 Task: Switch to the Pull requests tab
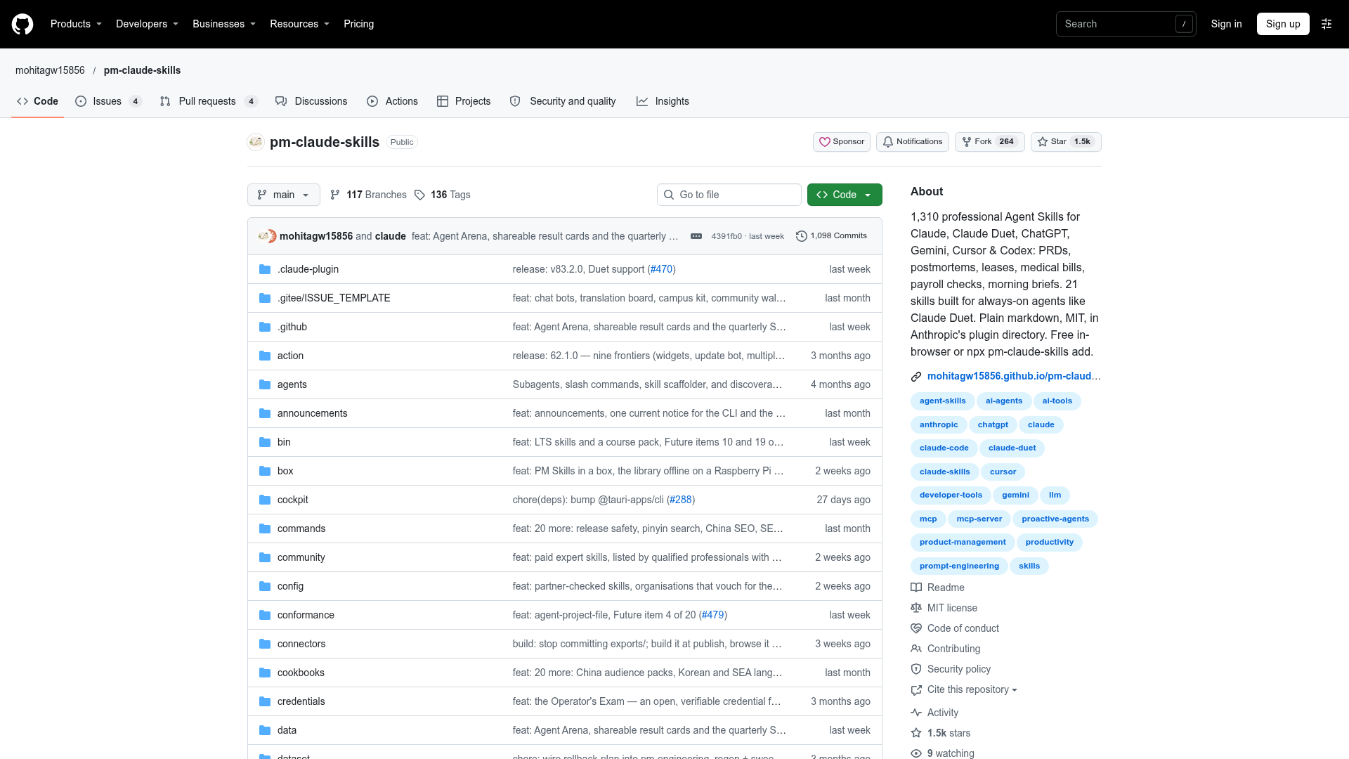coord(209,101)
